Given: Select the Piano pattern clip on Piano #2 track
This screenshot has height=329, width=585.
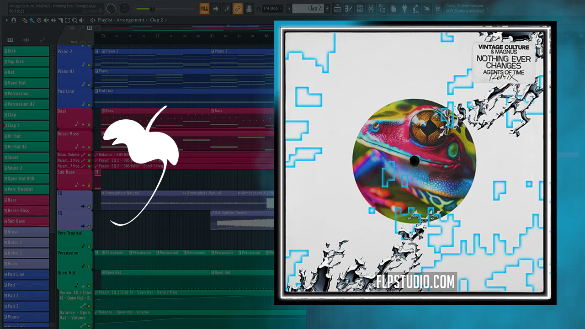Looking at the screenshot, I should (x=184, y=78).
